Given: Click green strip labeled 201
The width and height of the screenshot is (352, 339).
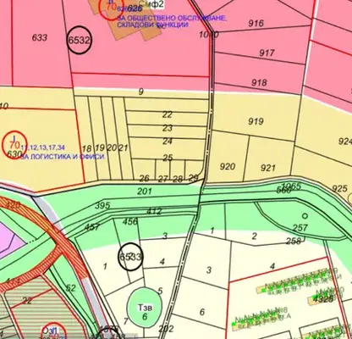Looking at the screenshot, I should 145,192.
